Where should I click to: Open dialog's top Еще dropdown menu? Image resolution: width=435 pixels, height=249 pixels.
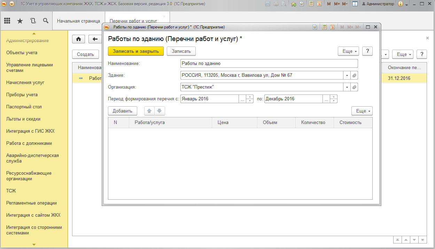[x=348, y=51]
